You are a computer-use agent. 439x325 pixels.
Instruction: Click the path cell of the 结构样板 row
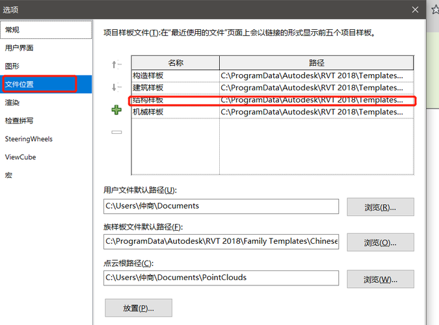(317, 100)
